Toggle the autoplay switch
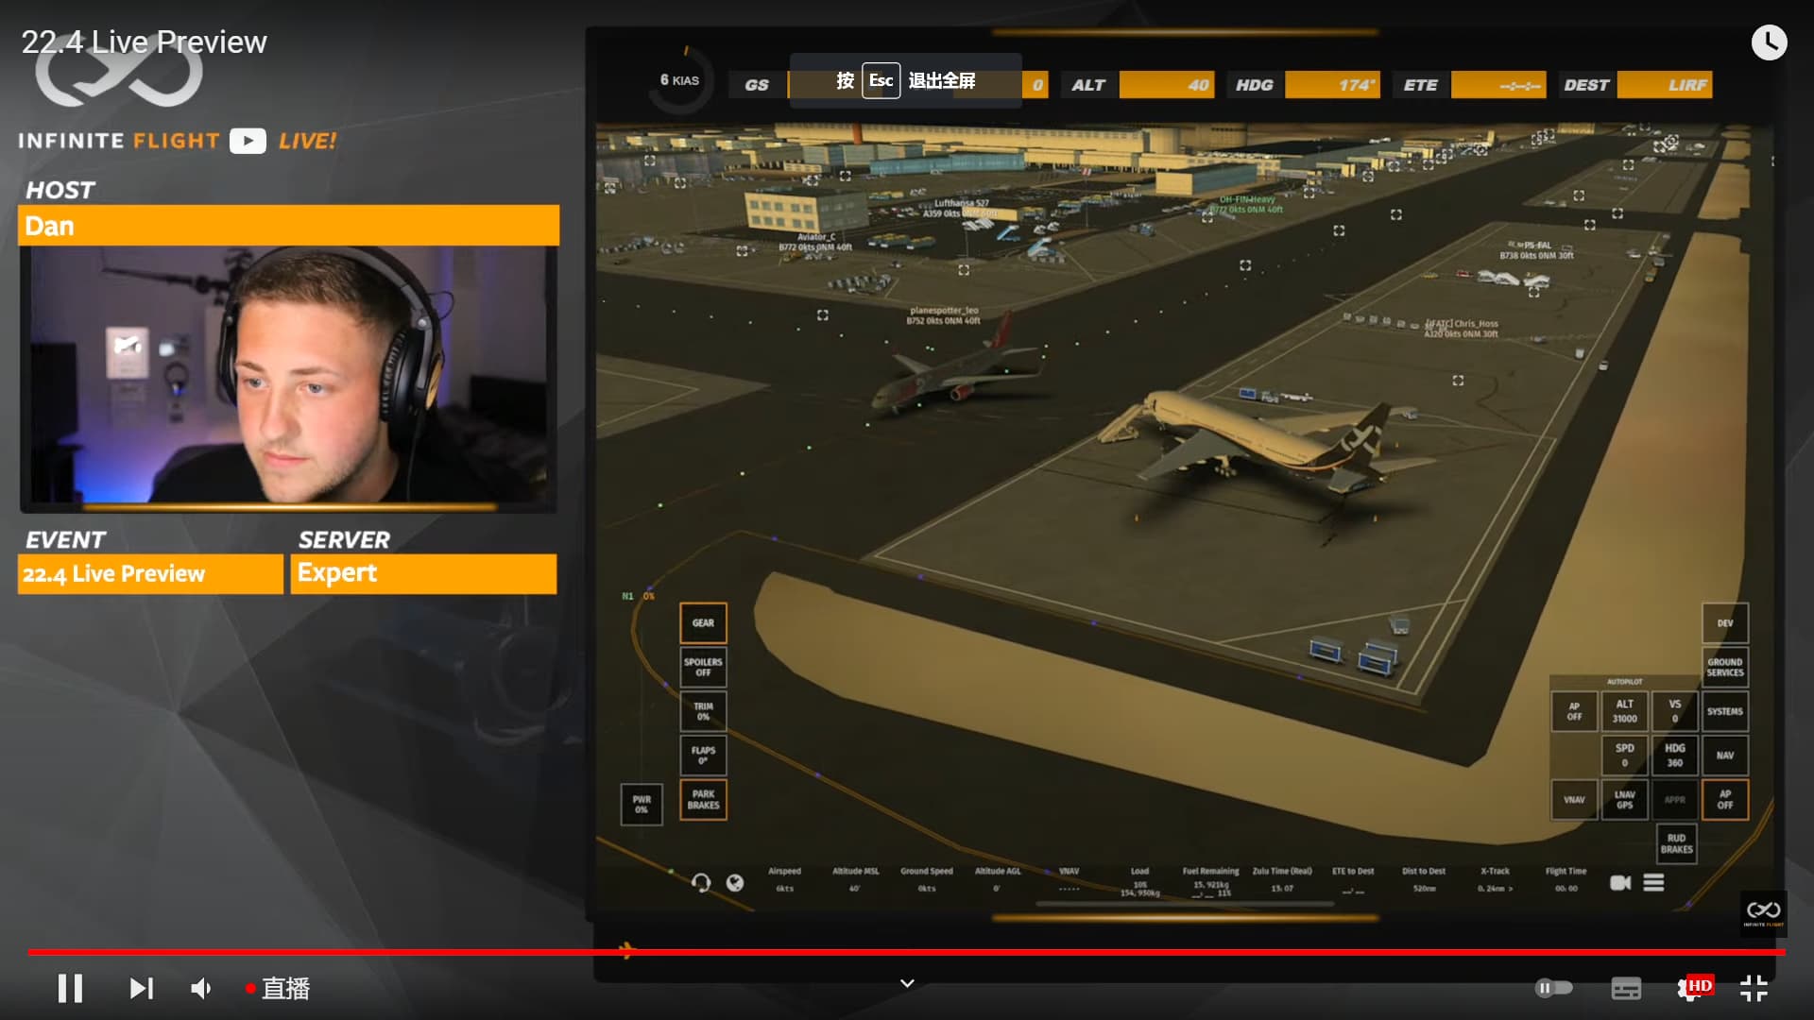Viewport: 1814px width, 1020px height. [x=1553, y=988]
